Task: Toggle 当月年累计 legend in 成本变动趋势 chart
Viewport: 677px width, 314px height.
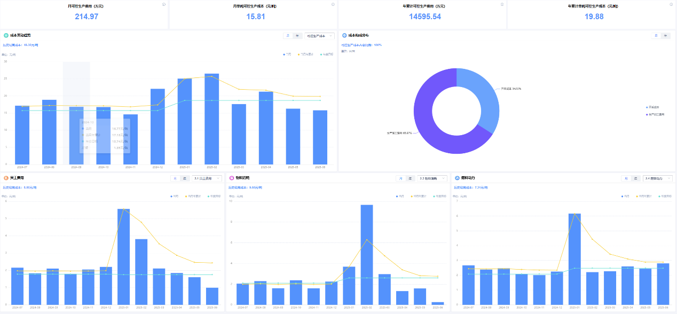Action: 306,54
